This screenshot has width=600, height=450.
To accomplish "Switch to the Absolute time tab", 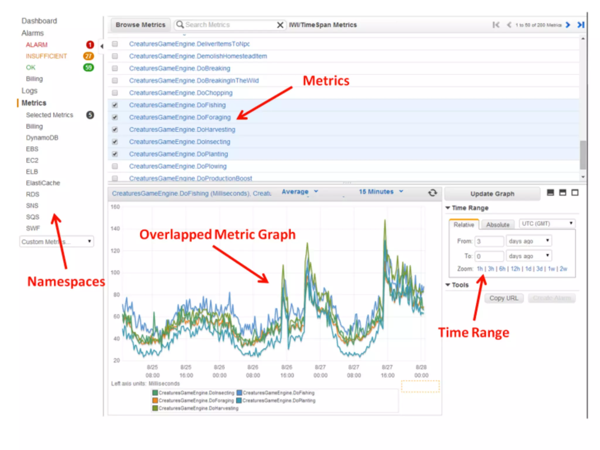I will pos(497,225).
